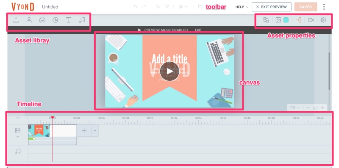Image resolution: width=339 pixels, height=168 pixels.
Task: Open the add scene dropdown arrow
Action: (x=94, y=131)
